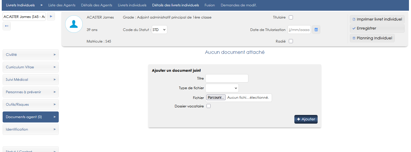Click the next agent arrow button
The image size is (411, 152).
tap(51, 17)
